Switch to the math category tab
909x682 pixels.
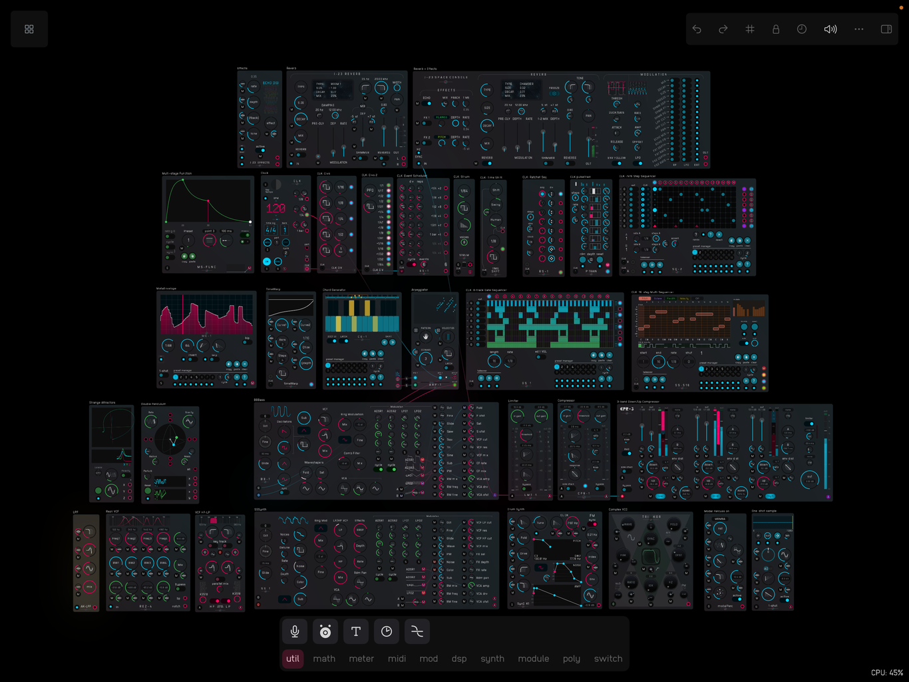(324, 659)
